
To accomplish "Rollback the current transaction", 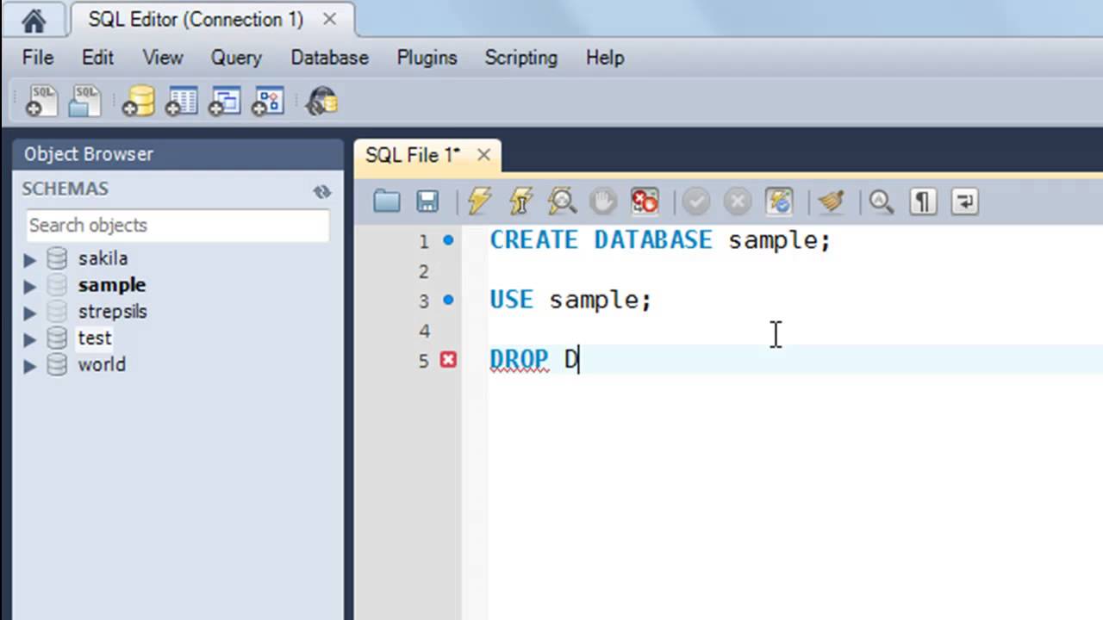I will [738, 201].
